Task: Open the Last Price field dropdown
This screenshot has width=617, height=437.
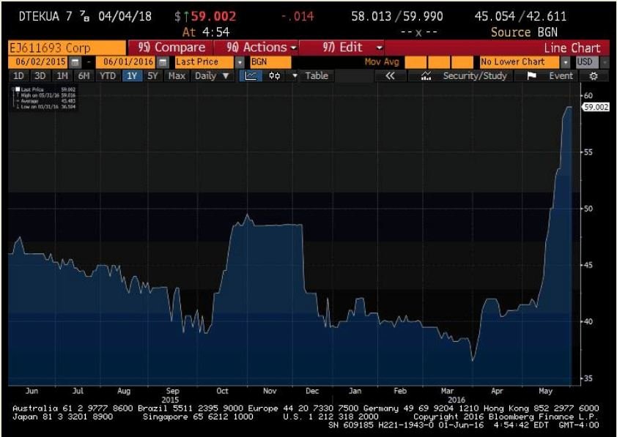Action: coord(240,62)
